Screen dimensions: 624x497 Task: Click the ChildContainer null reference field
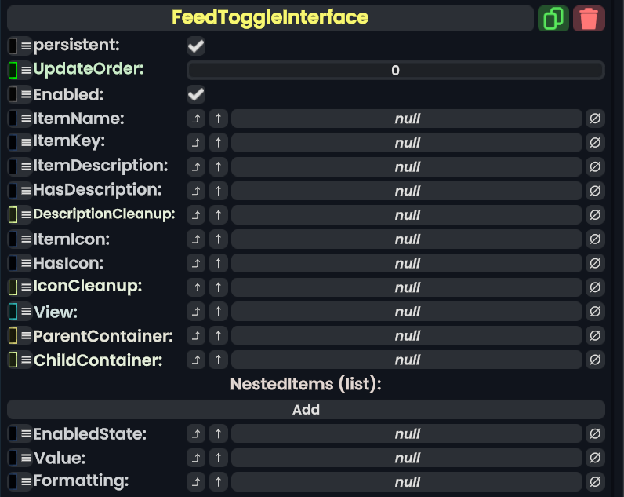(407, 360)
